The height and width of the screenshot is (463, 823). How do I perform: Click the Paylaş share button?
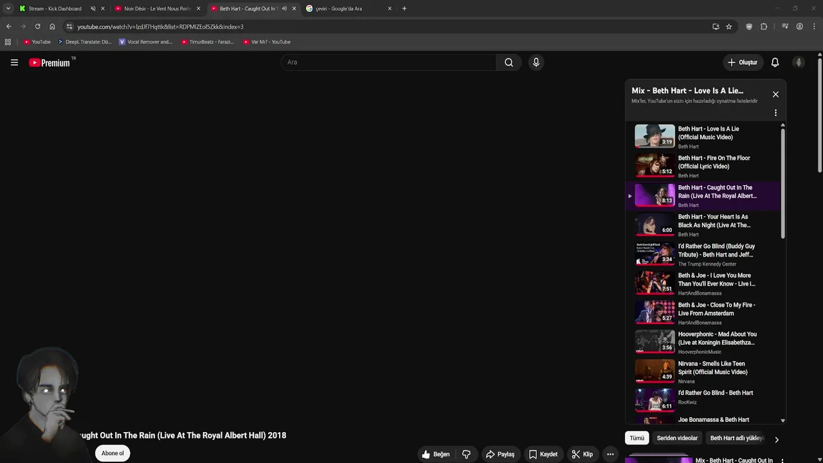[500, 454]
